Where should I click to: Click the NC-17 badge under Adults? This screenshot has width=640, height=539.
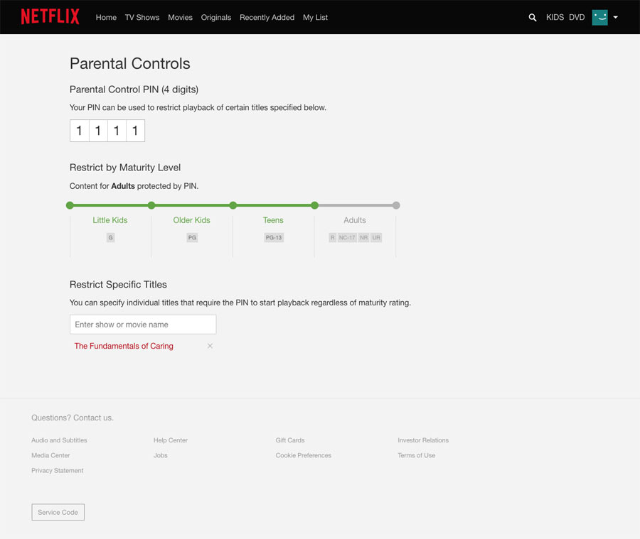(346, 237)
